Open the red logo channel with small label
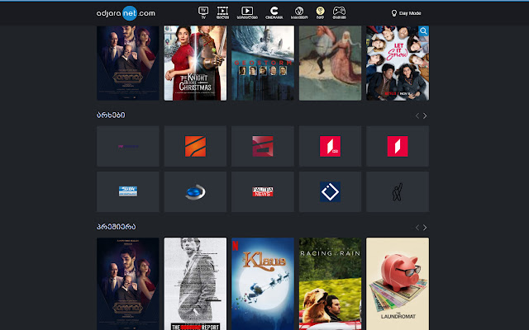 click(x=330, y=146)
